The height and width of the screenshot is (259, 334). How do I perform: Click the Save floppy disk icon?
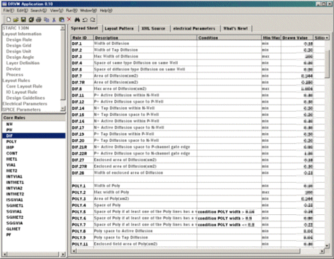(x=23, y=19)
